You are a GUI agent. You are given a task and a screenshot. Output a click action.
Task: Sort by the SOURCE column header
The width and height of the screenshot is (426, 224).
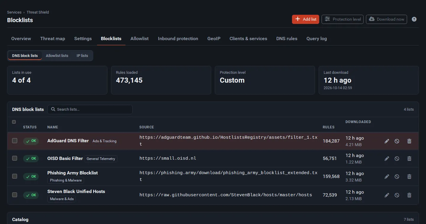147,127
